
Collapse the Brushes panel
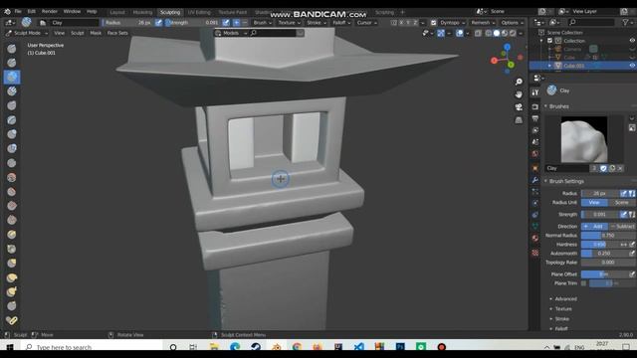pos(559,106)
